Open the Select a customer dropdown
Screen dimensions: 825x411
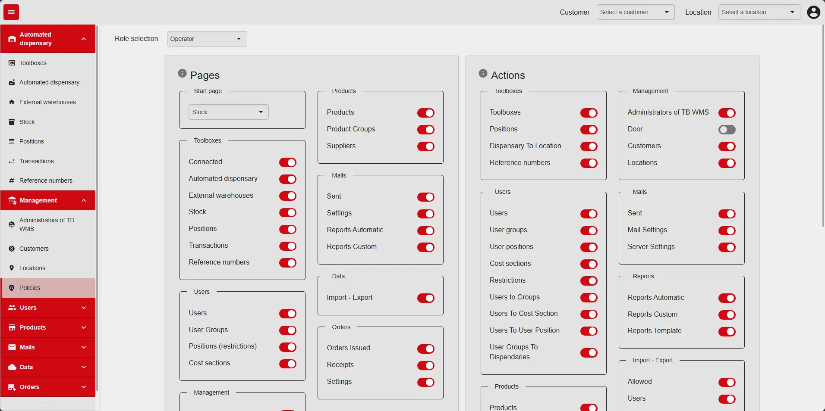(635, 12)
